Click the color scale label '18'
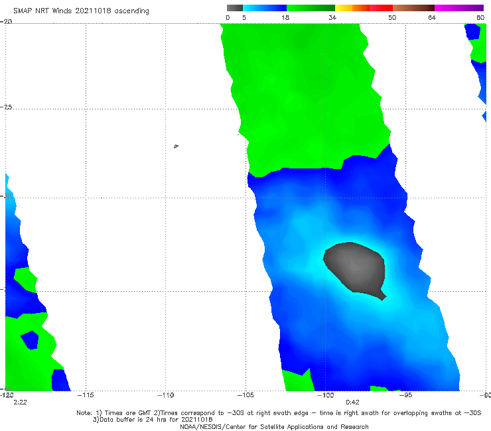 285,17
